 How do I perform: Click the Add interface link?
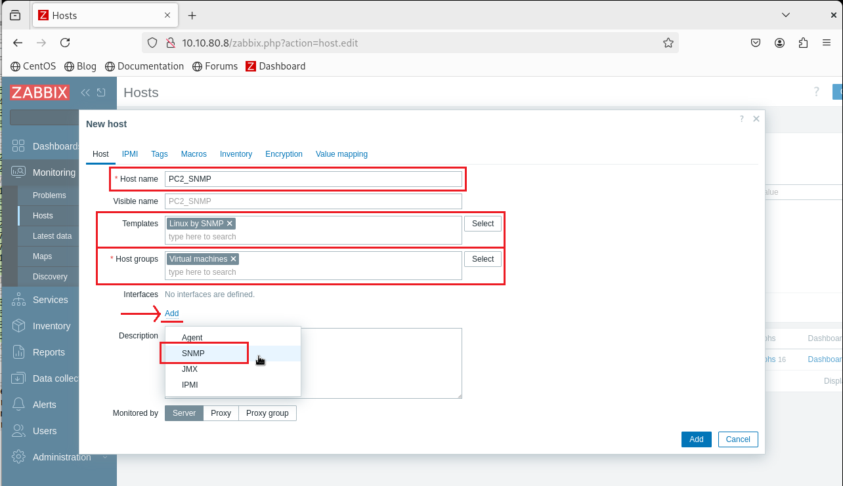171,314
